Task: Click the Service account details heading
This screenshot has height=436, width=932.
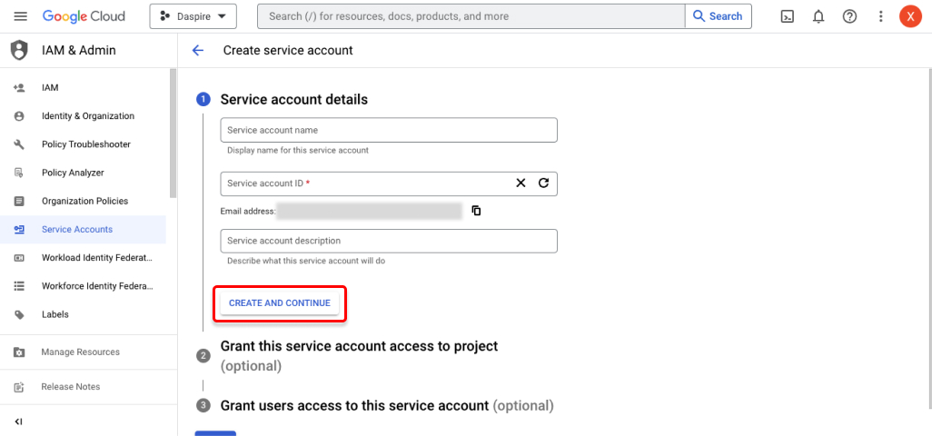Action: (x=294, y=99)
